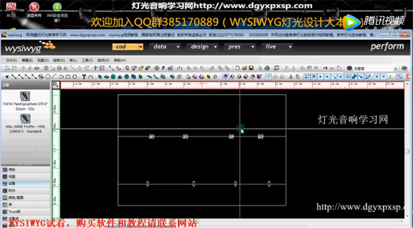Screen dimensions: 413x228
Task: Select the leftmost fixture on upper truss
Action: click(152, 136)
